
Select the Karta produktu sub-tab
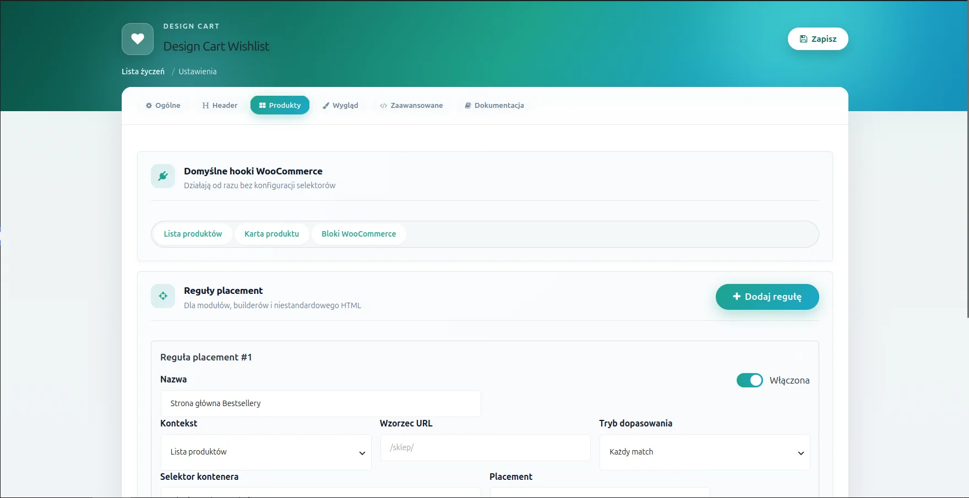[271, 234]
